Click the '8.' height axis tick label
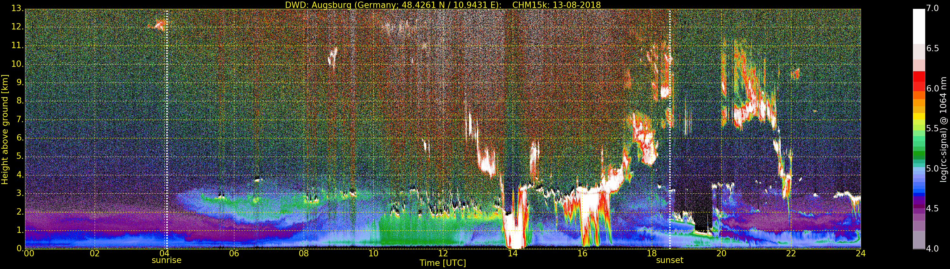 pos(20,101)
